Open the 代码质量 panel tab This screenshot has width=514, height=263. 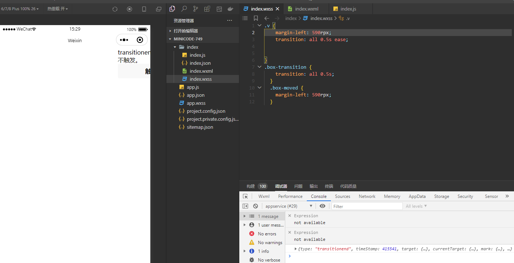348,186
